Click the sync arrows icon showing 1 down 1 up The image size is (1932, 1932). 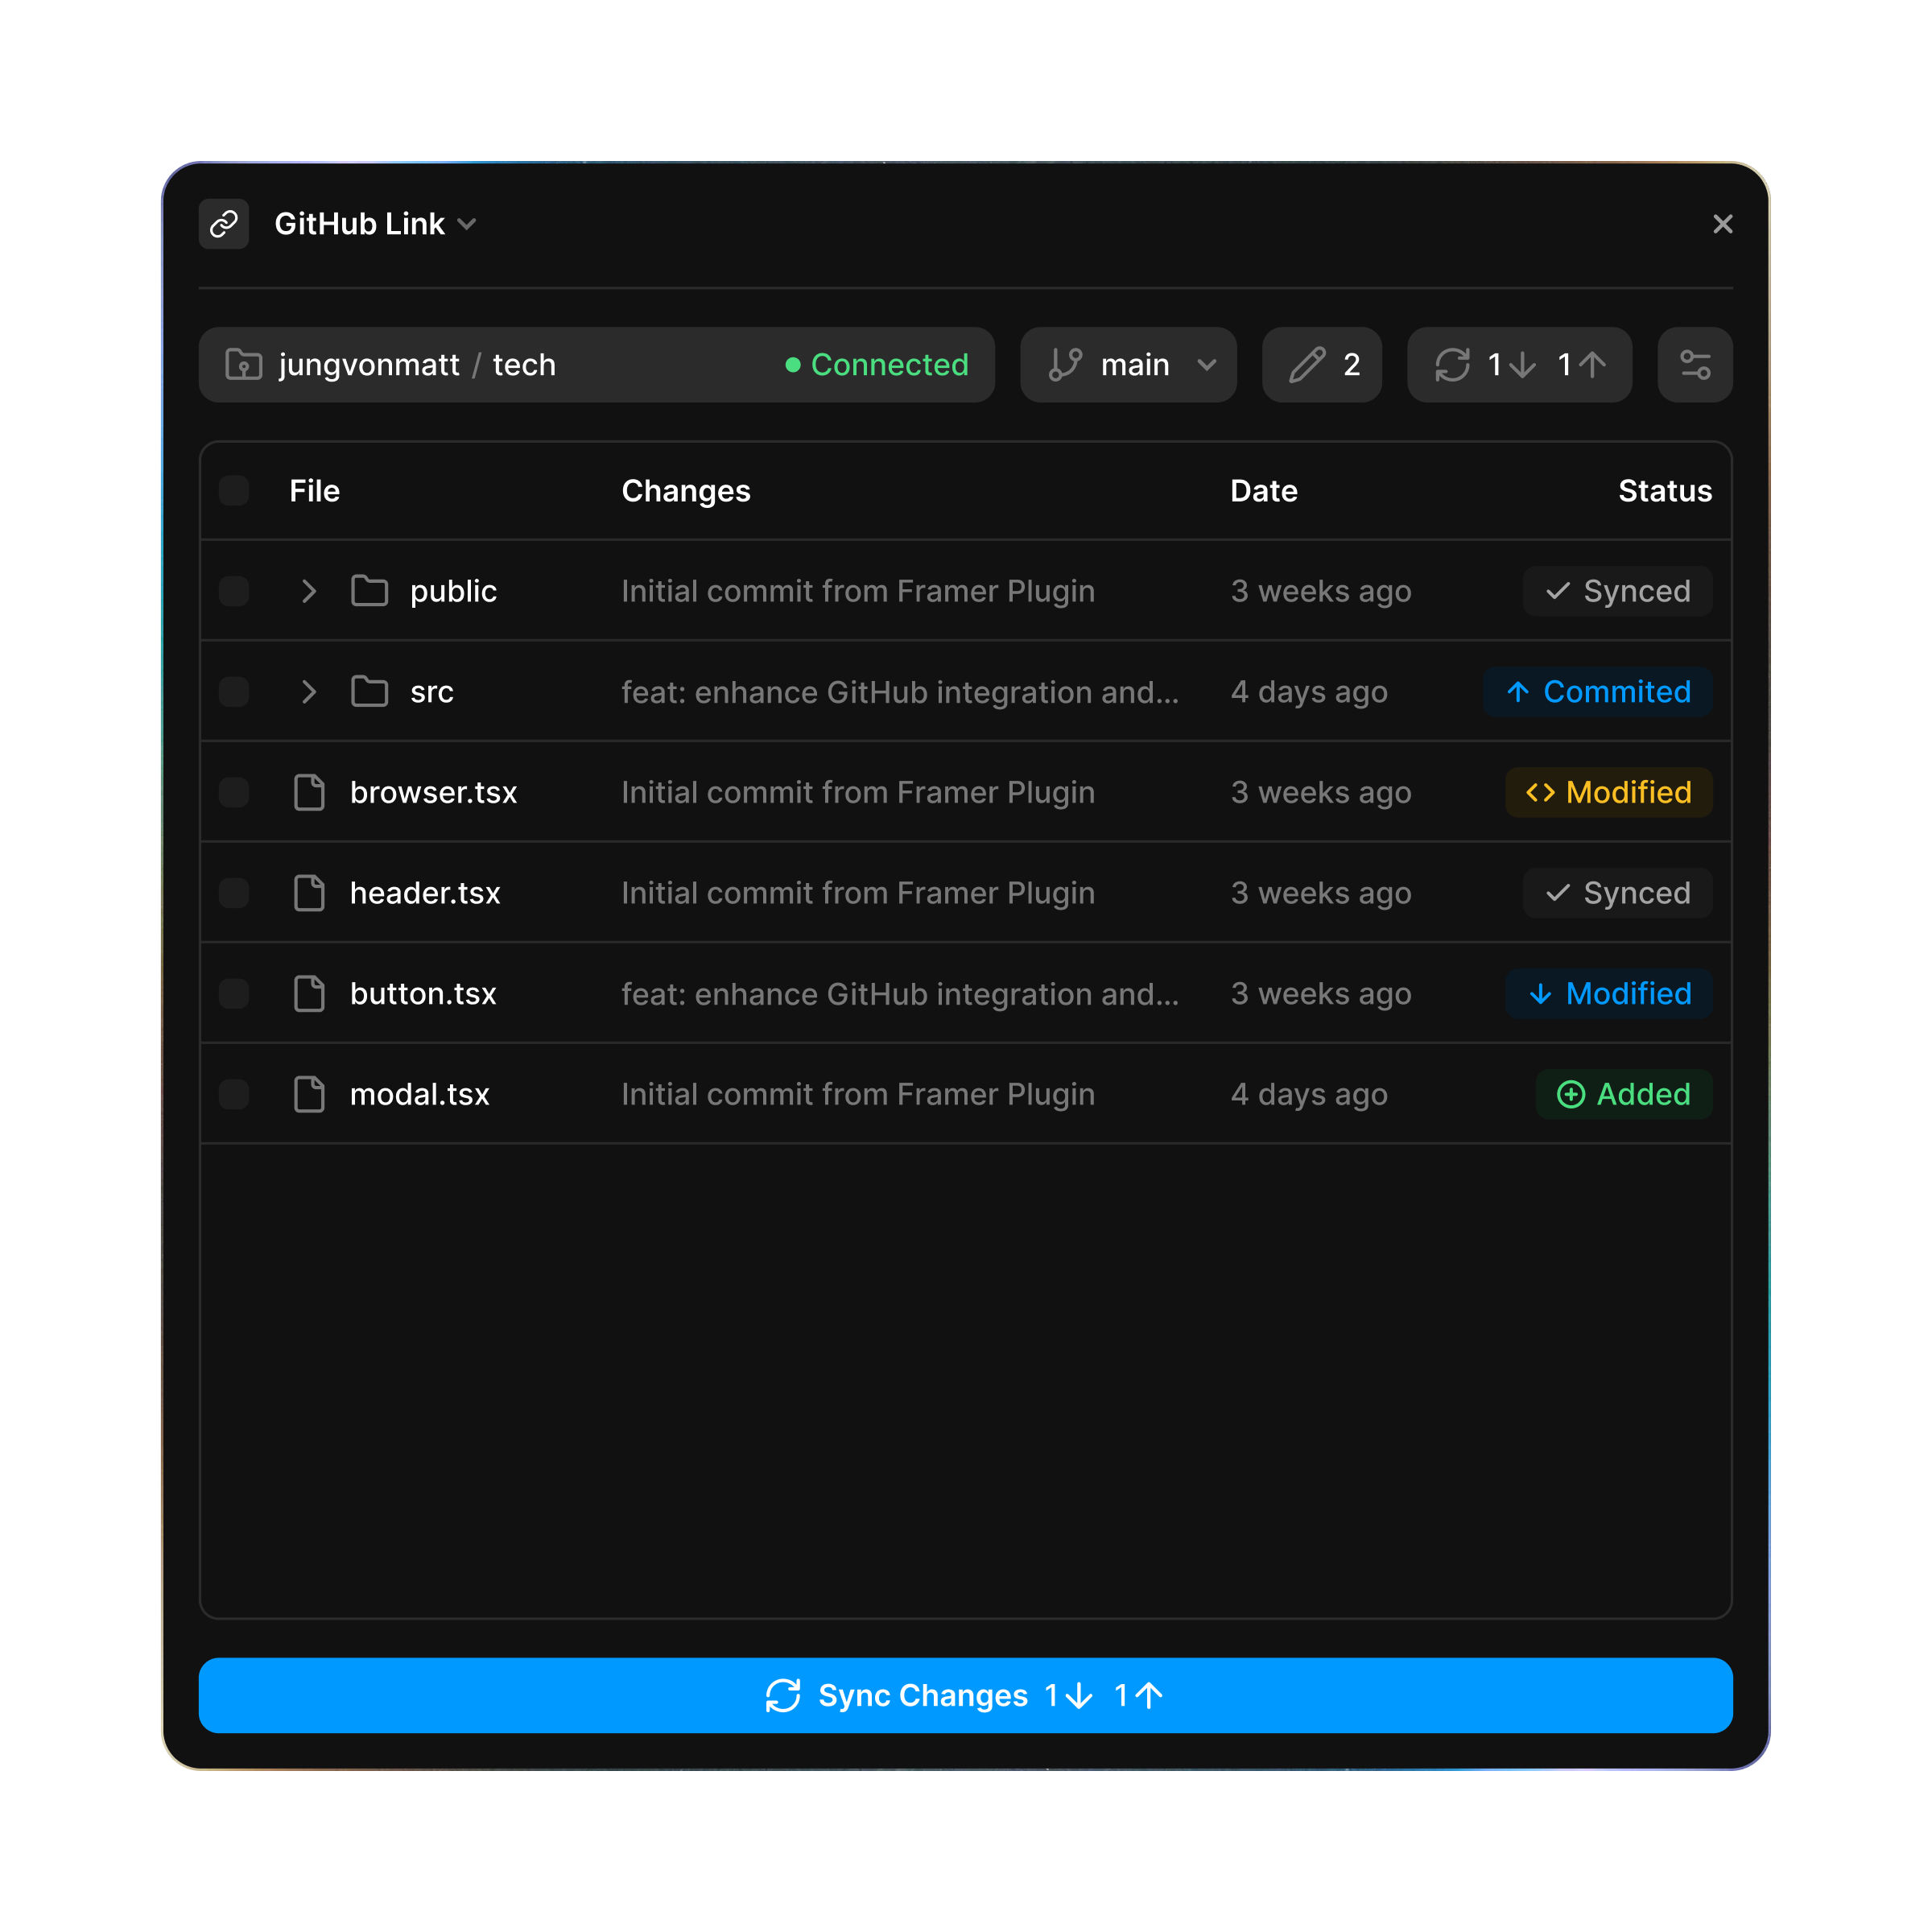coord(1453,364)
